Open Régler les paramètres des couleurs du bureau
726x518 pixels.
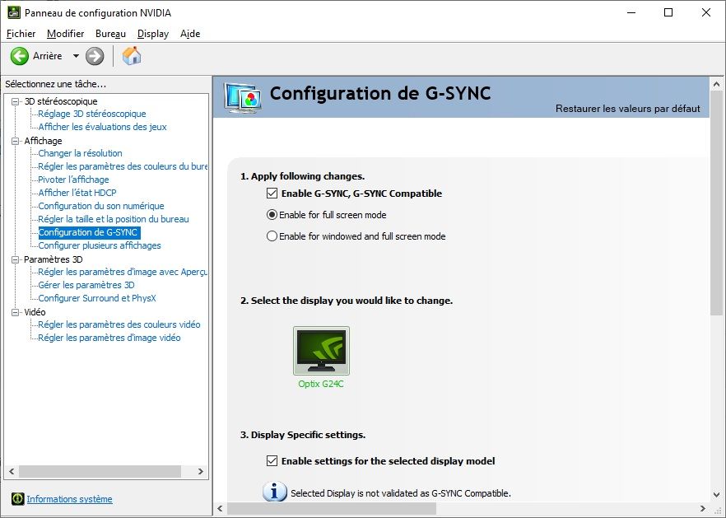coord(123,166)
